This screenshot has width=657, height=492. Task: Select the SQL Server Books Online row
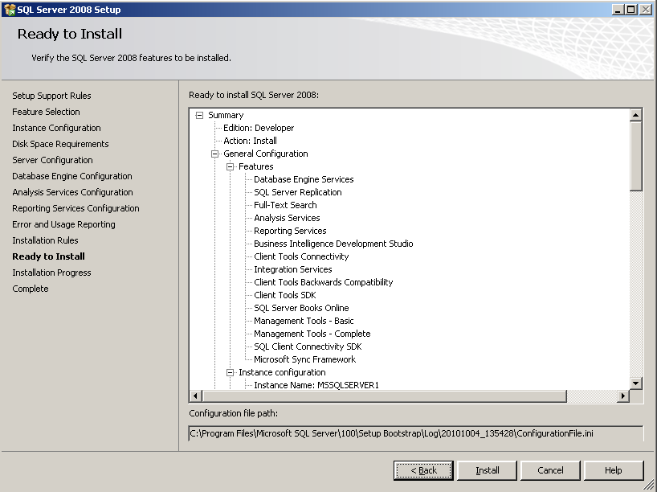(301, 308)
